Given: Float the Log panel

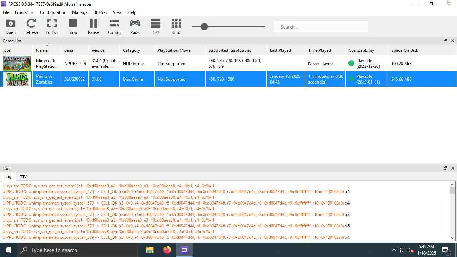Looking at the screenshot, I should [x=445, y=168].
